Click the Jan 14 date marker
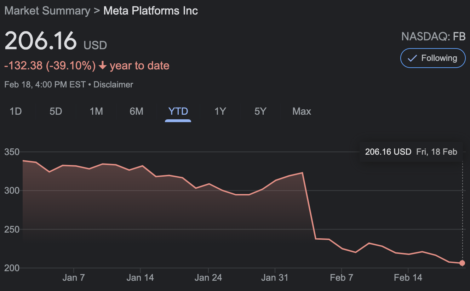The height and width of the screenshot is (291, 470). point(140,278)
